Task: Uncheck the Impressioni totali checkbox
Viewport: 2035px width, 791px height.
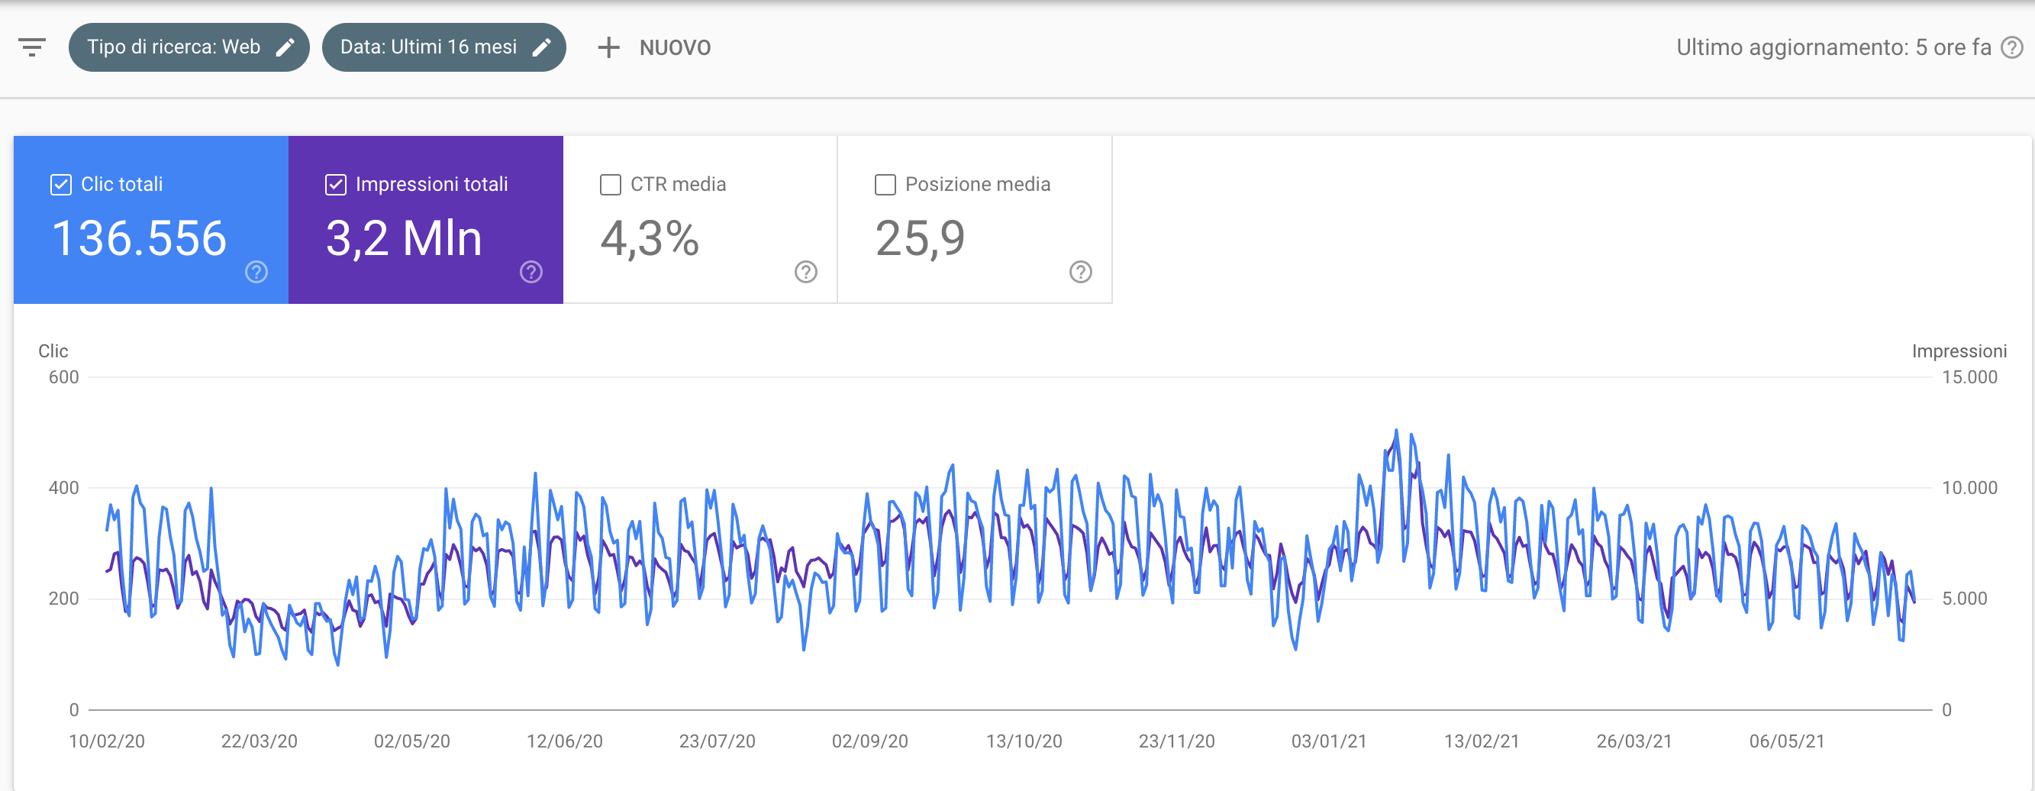Action: 336,185
